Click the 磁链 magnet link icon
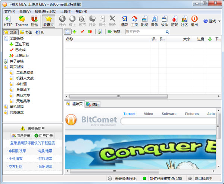 pos(34,21)
